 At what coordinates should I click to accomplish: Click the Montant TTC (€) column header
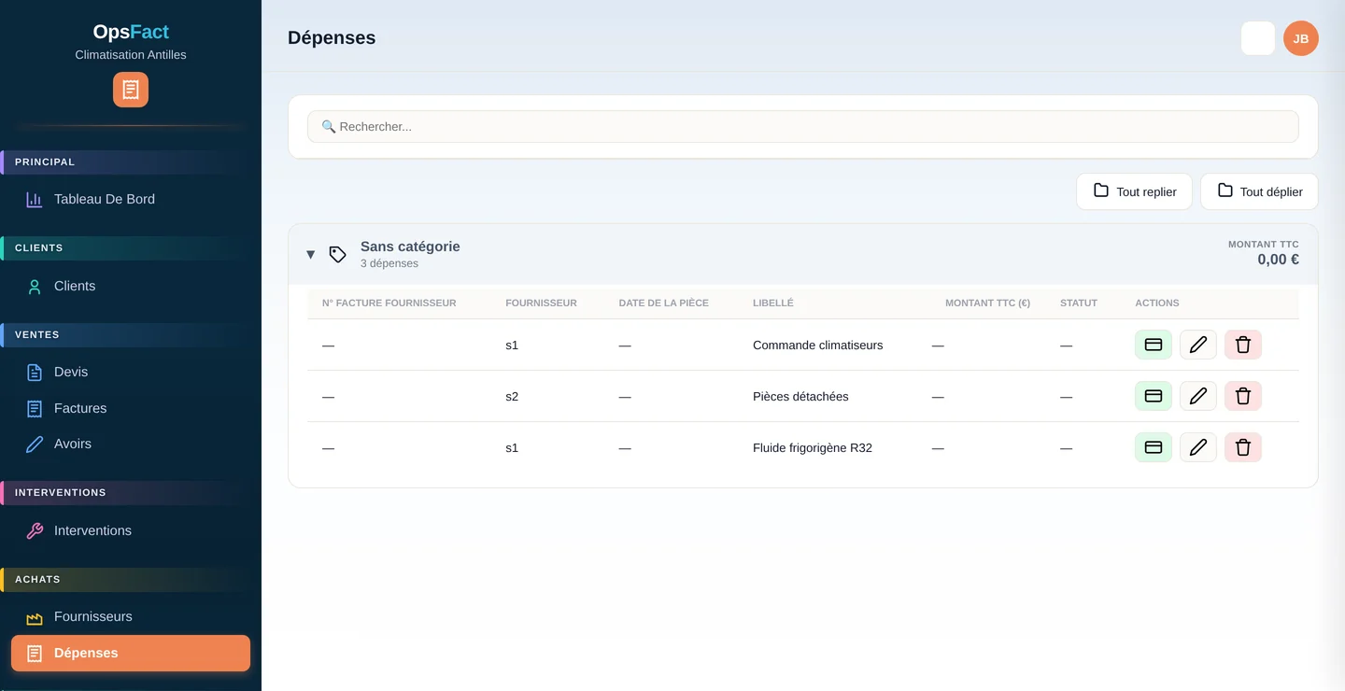click(987, 303)
